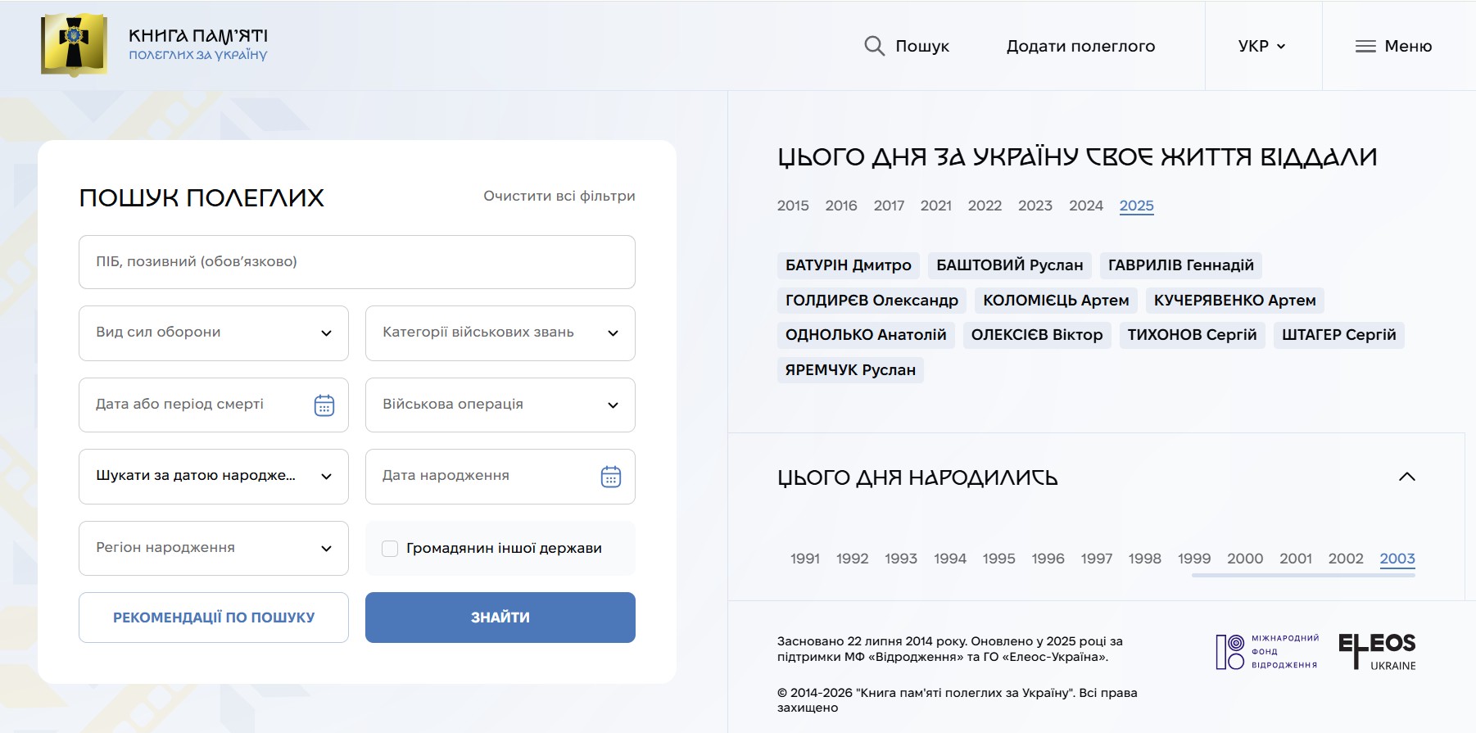Image resolution: width=1476 pixels, height=733 pixels.
Task: Focus the ПІБ, позивний input field
Action: [357, 262]
